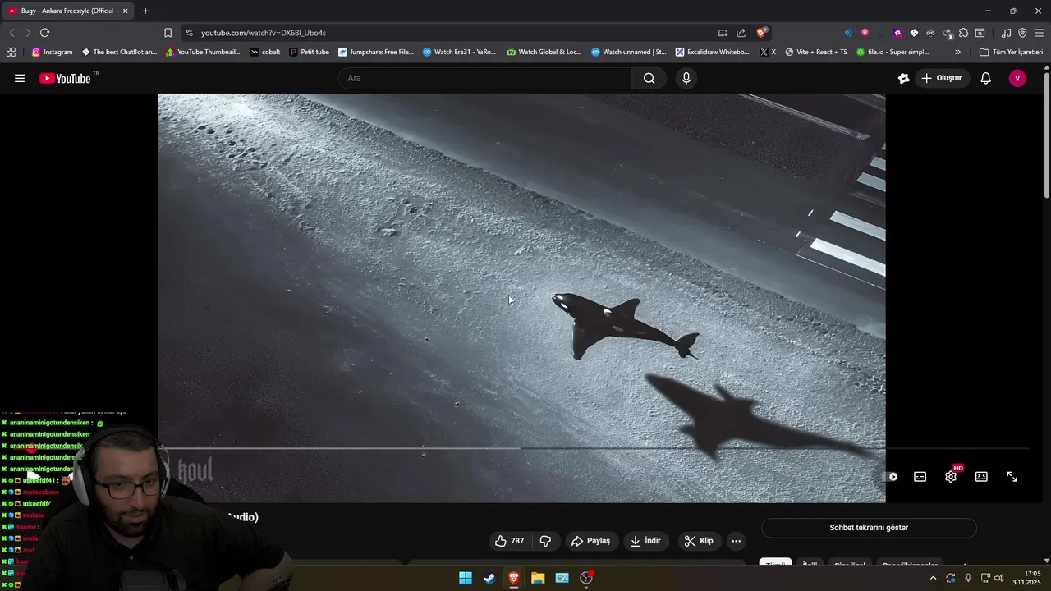Enter fullscreen in video player
1051x591 pixels.
coord(1012,477)
